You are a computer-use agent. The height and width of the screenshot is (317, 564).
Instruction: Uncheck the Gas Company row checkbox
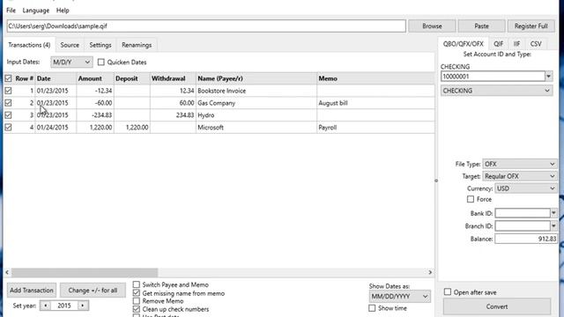click(x=8, y=103)
